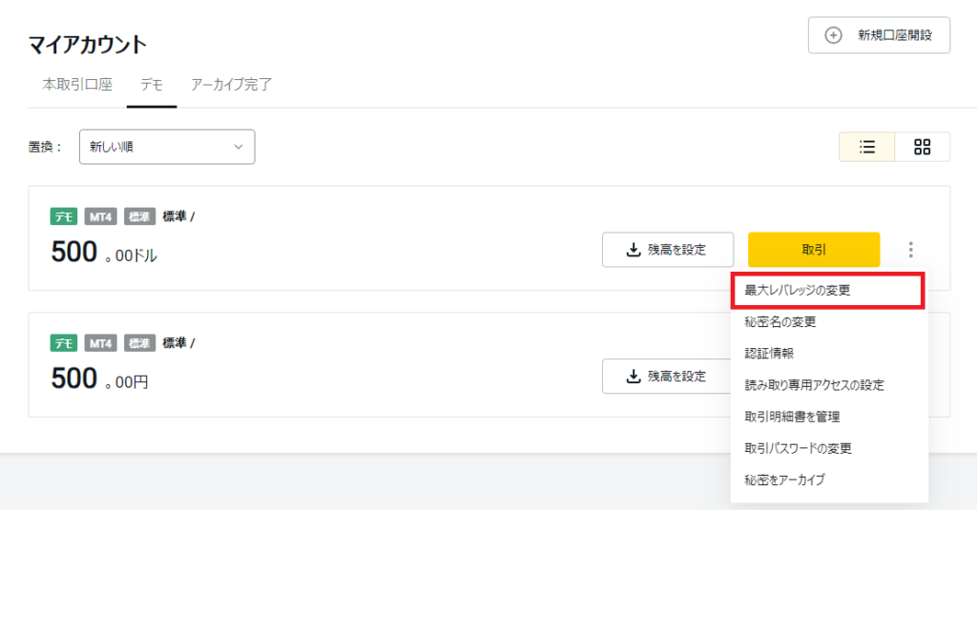Click plus icon in 新規口座開設 button
The height and width of the screenshot is (633, 977).
tap(833, 35)
